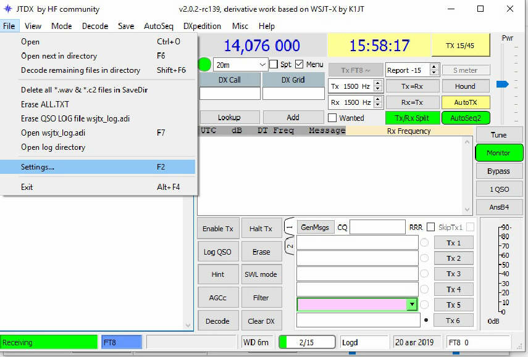Click the DX Call input field
This screenshot has width=528, height=357.
tap(230, 93)
